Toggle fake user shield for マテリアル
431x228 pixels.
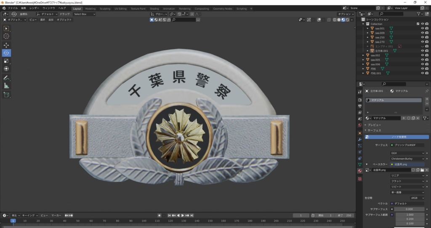[x=409, y=118]
